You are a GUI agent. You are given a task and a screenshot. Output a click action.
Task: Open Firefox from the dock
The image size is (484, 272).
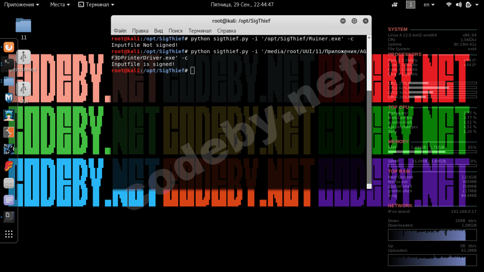click(x=9, y=47)
